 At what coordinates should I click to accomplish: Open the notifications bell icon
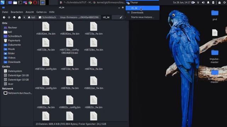tap(208, 2)
